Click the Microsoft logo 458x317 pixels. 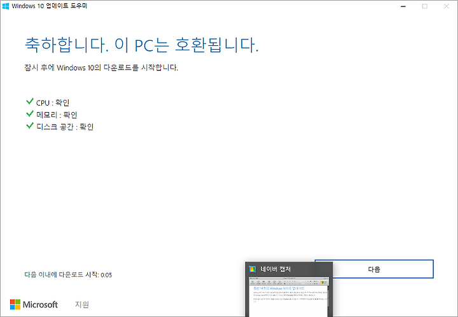[34, 304]
